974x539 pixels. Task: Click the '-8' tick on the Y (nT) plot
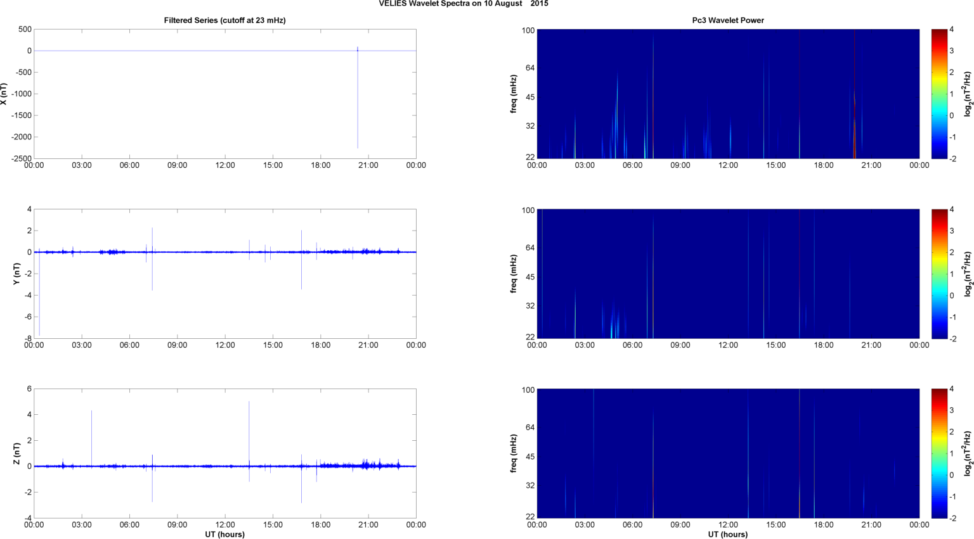tap(29, 338)
